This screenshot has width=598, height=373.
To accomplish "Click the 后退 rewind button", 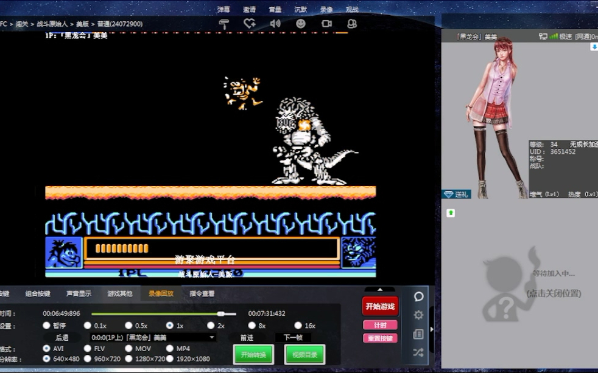I will [x=62, y=338].
